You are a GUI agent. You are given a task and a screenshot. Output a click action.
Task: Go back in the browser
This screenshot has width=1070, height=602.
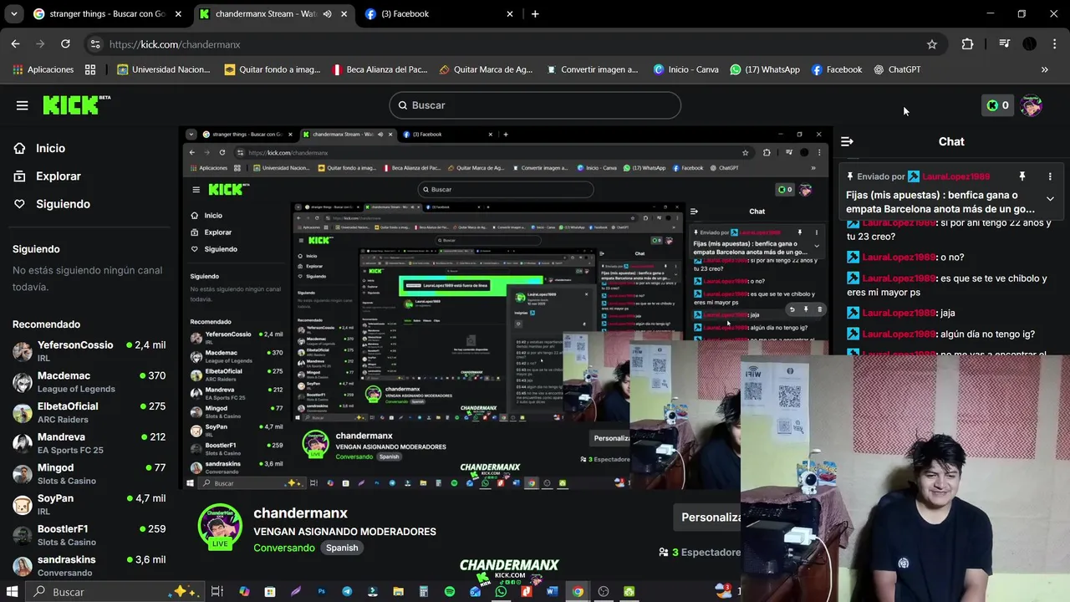coord(15,44)
